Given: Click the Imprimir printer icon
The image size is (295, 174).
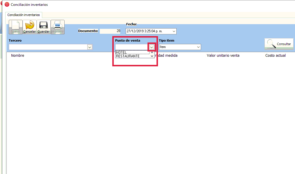Looking at the screenshot, I should (57, 27).
